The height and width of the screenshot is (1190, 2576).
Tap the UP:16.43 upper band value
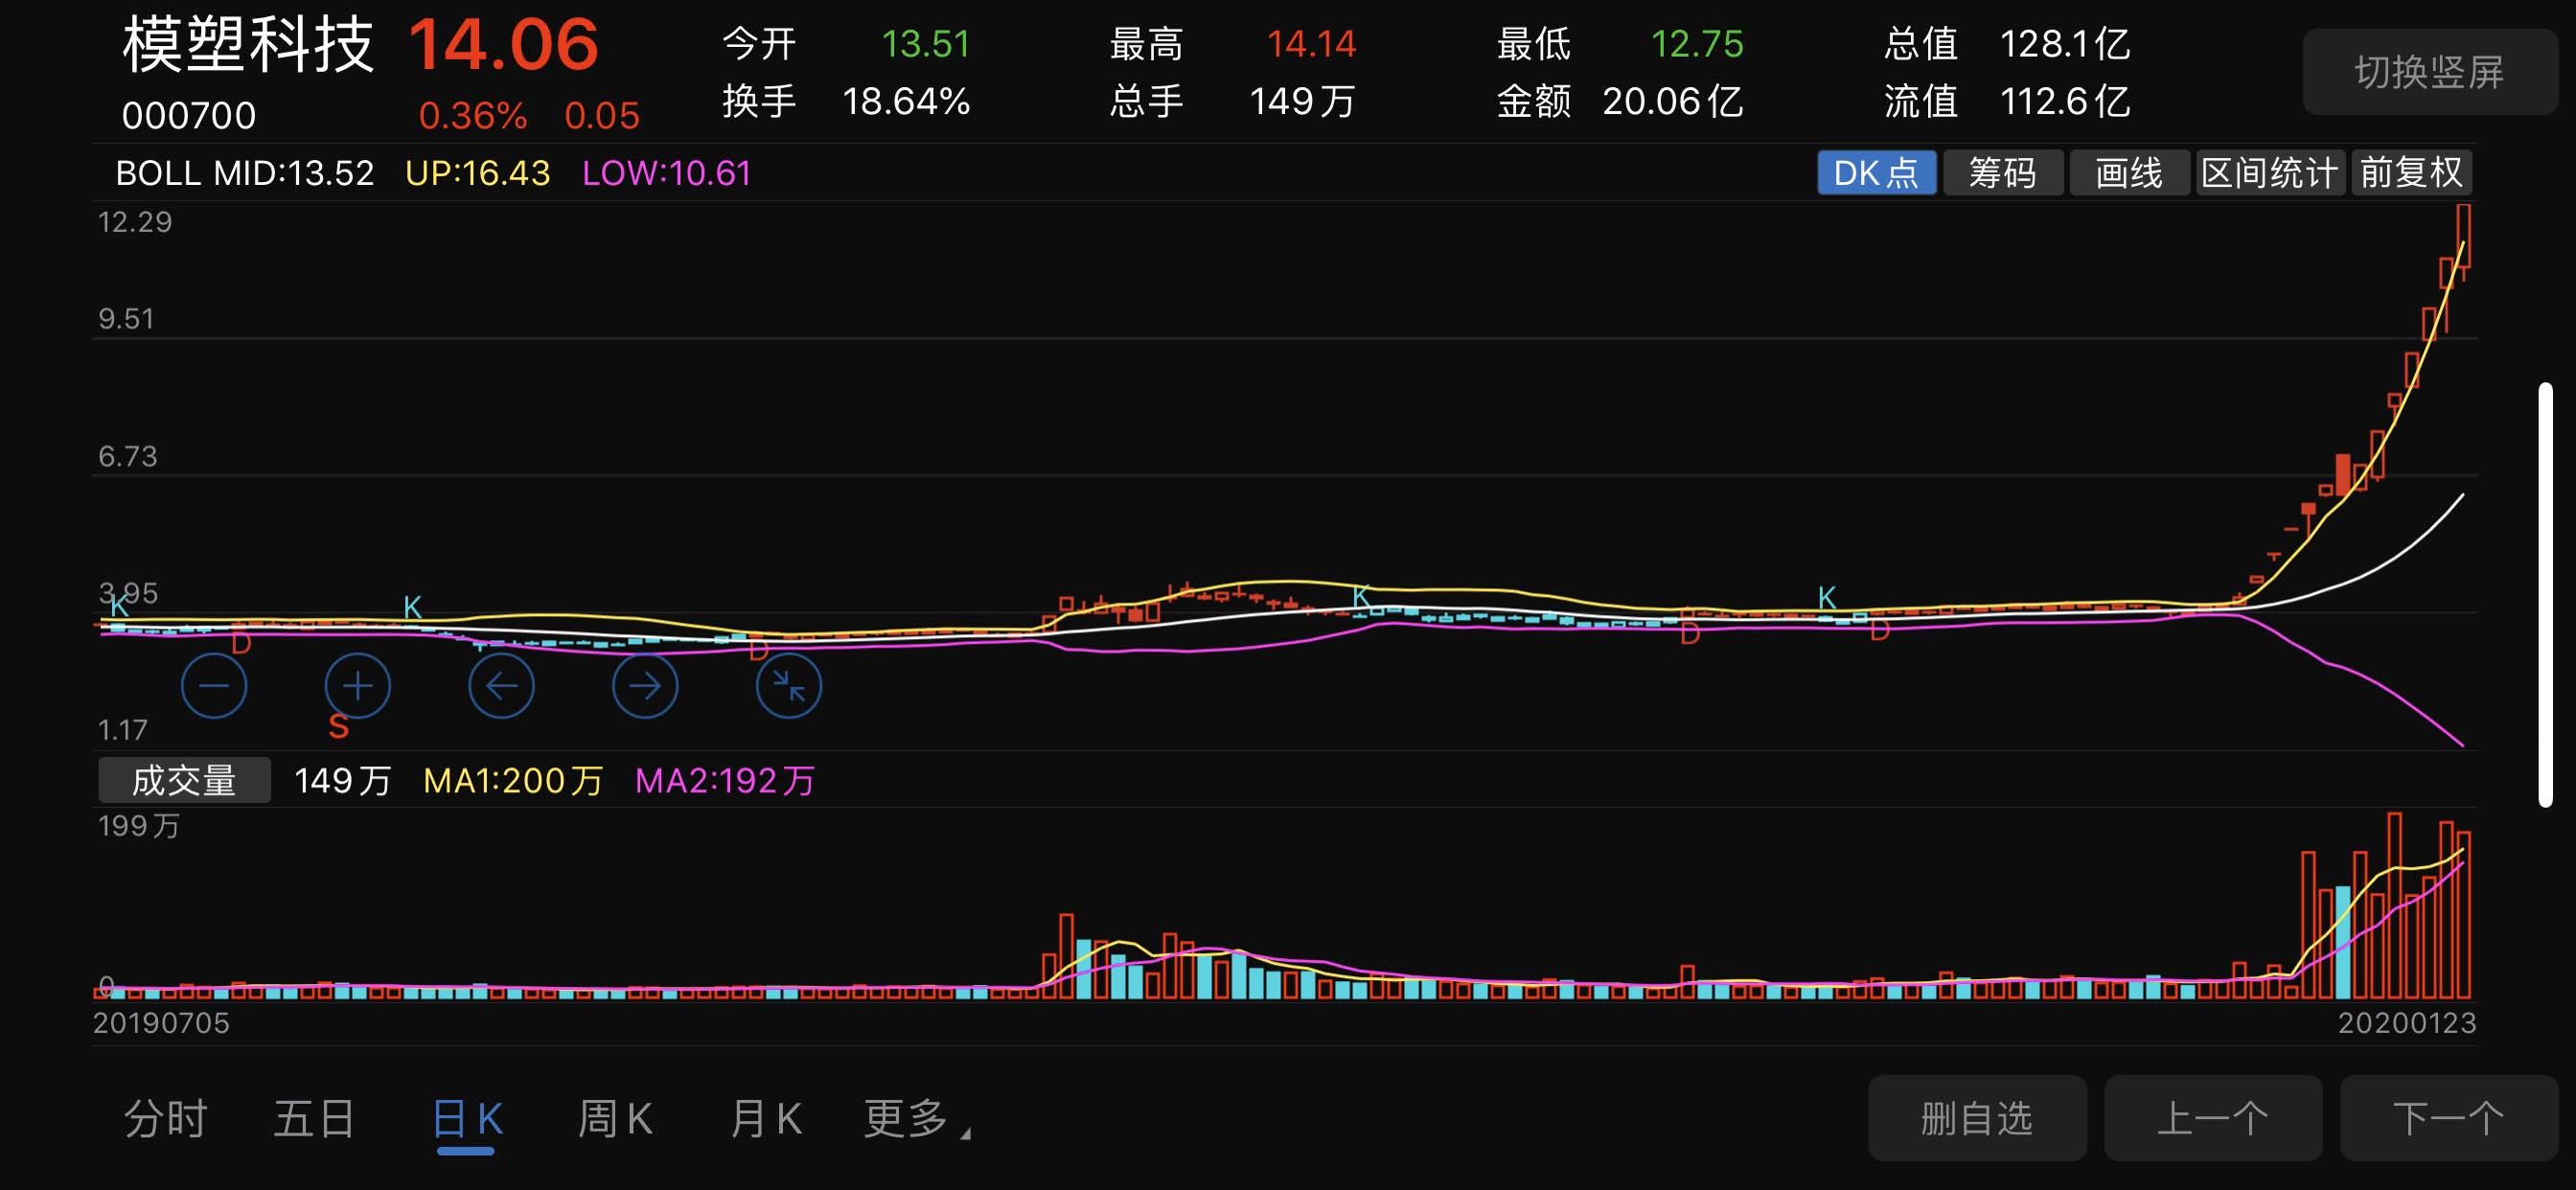coord(477,173)
